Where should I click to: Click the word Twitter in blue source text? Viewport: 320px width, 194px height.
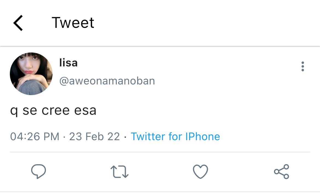[x=148, y=137]
